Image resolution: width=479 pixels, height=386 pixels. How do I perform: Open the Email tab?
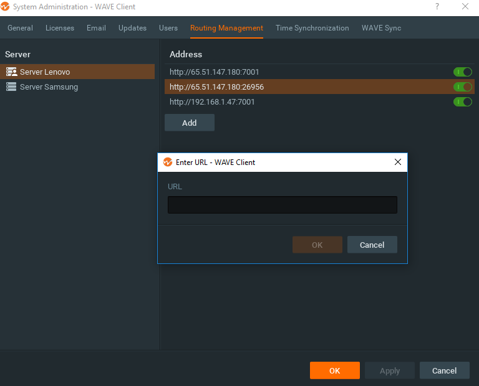point(96,28)
